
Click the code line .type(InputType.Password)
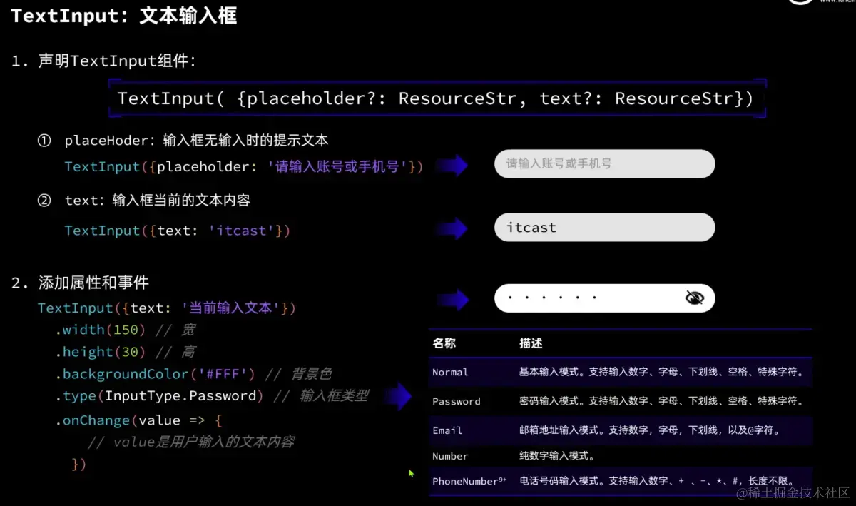tap(159, 395)
